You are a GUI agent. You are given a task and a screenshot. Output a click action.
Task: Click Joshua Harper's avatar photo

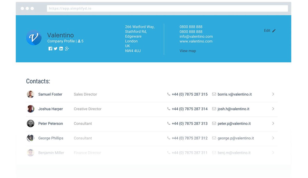coord(31,109)
